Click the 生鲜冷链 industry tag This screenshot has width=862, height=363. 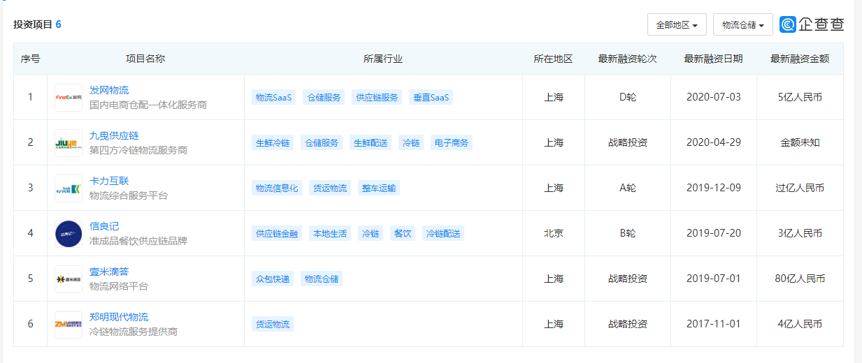273,143
